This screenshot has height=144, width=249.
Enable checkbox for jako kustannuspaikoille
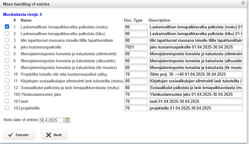7,47
